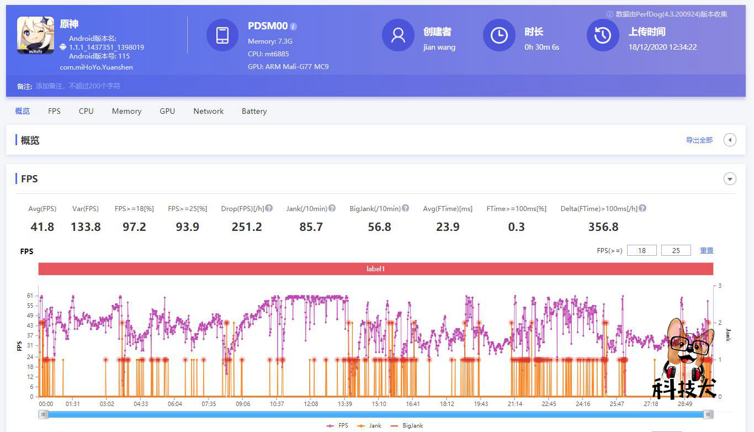Open the Memory tab
This screenshot has width=754, height=432.
[x=127, y=111]
